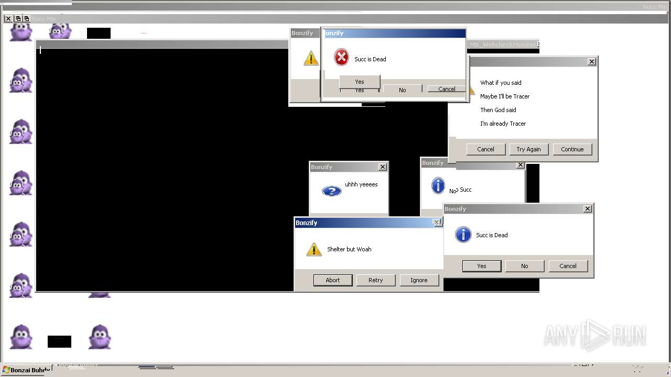Click the info icon in the No Succ dialog

[438, 185]
